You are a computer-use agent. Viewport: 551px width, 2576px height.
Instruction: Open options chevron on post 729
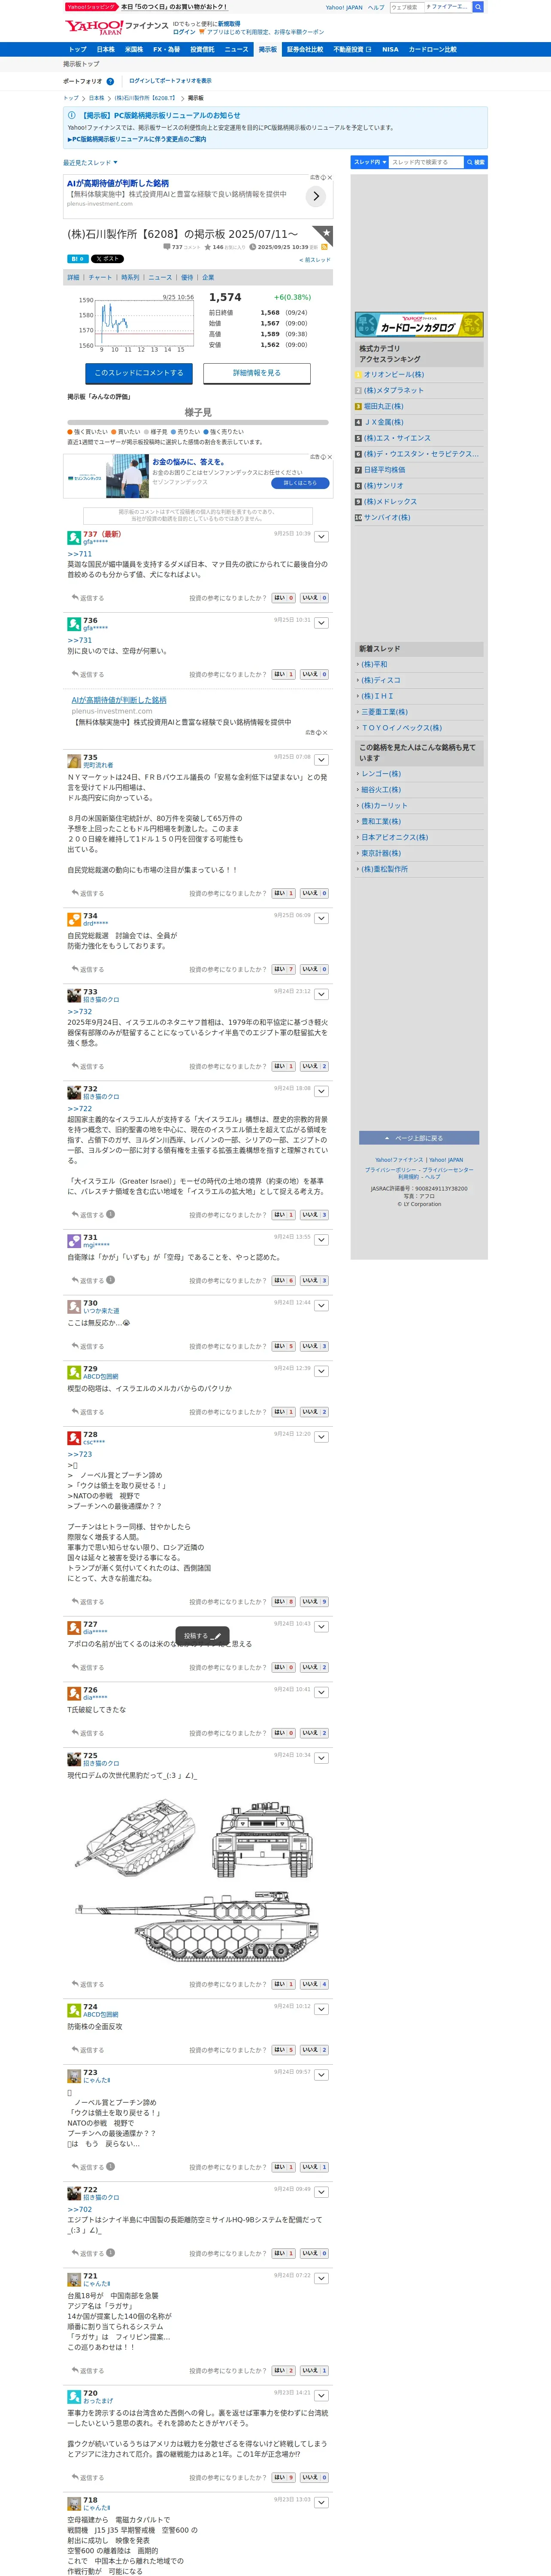(321, 1371)
